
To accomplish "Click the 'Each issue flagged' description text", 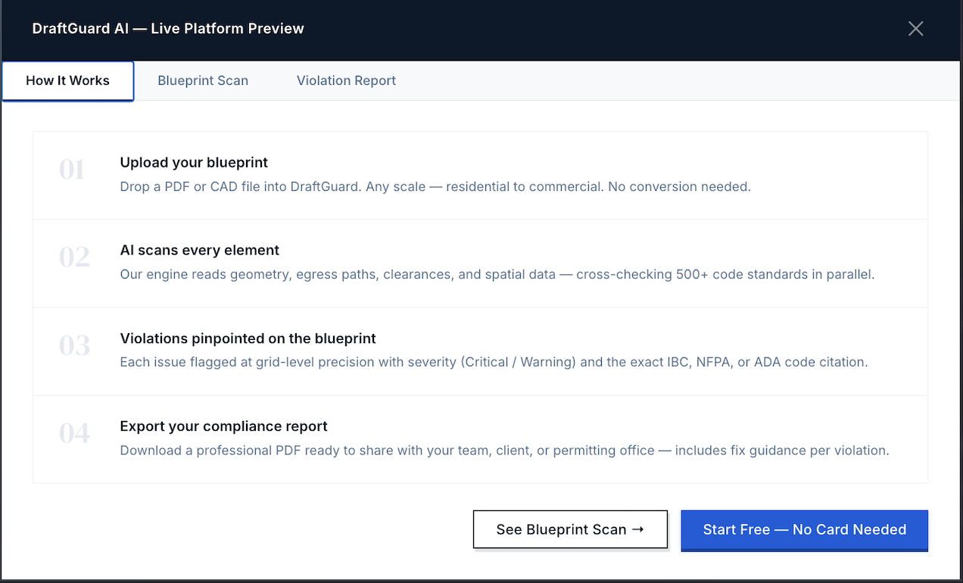I will click(494, 363).
